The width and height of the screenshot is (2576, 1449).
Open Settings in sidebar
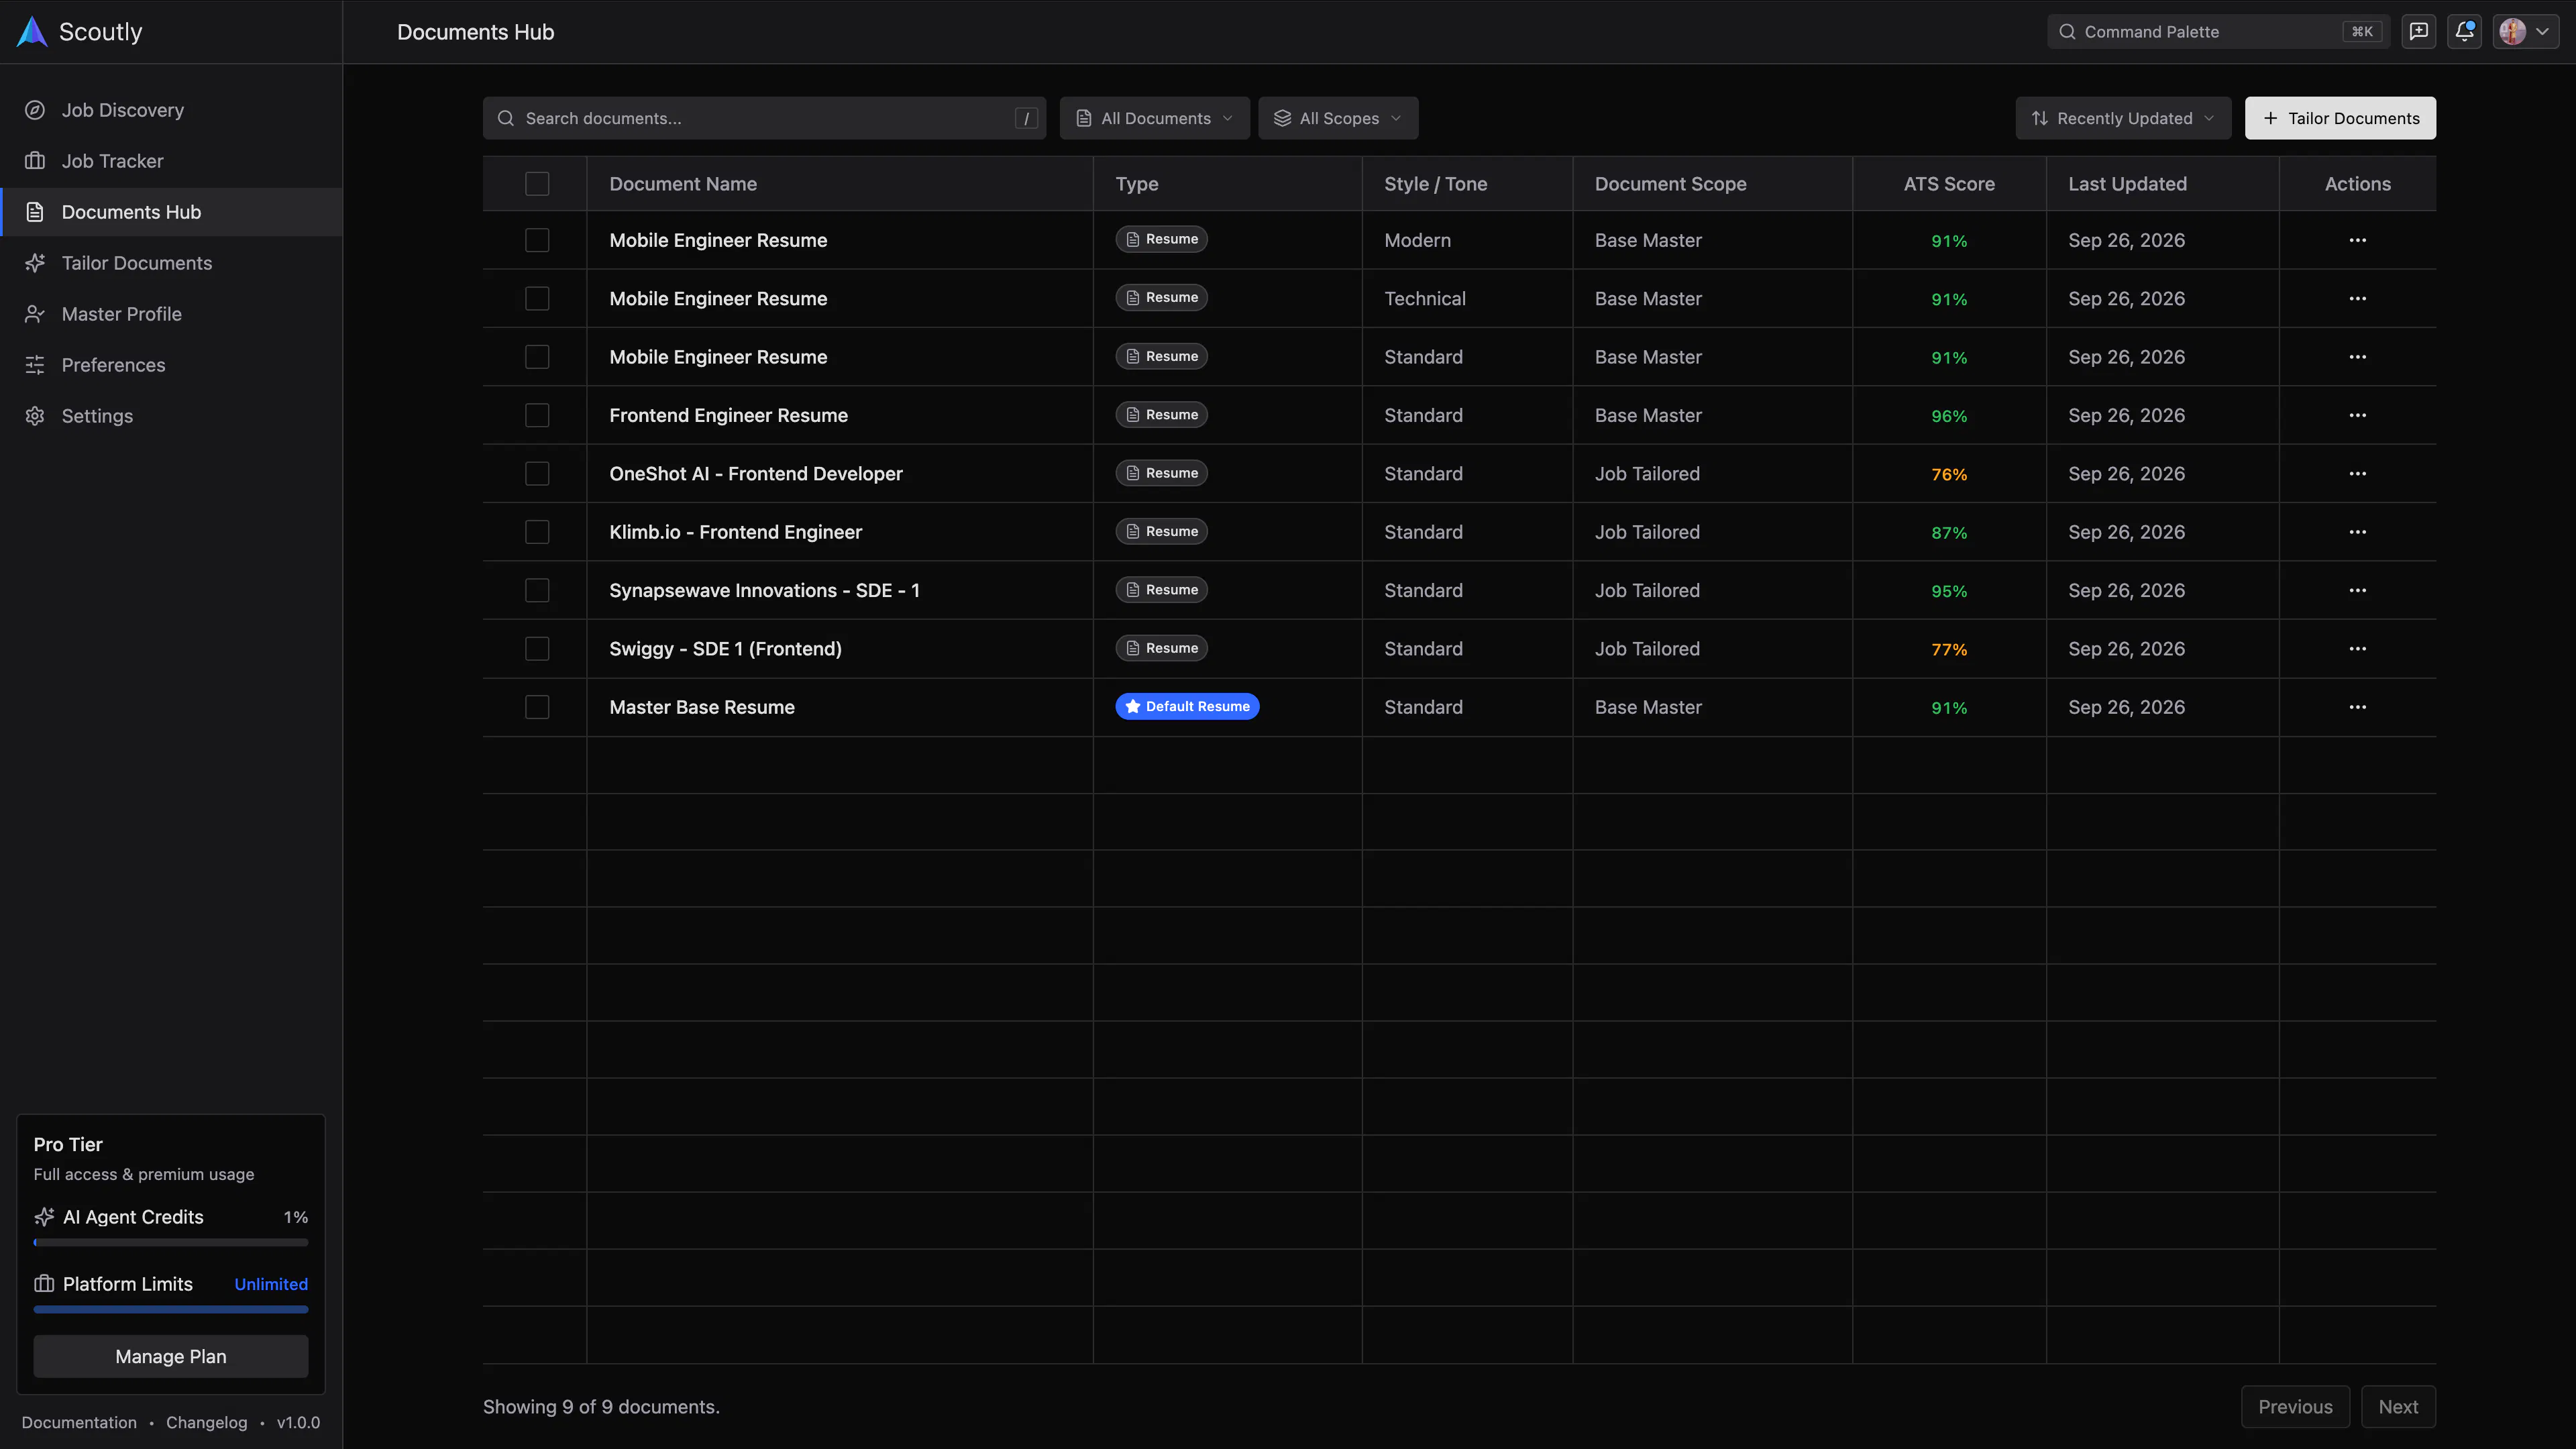[171, 416]
